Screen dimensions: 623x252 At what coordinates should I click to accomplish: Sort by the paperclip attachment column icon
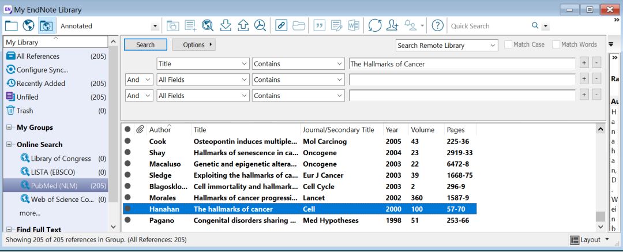click(140, 129)
